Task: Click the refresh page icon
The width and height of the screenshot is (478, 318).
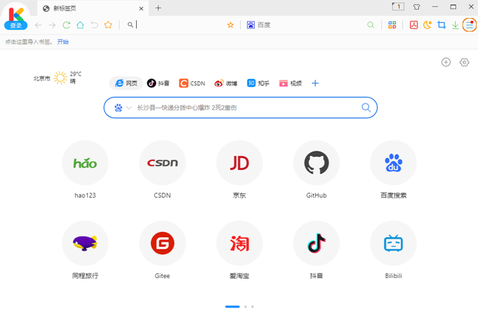Action: pyautogui.click(x=66, y=25)
